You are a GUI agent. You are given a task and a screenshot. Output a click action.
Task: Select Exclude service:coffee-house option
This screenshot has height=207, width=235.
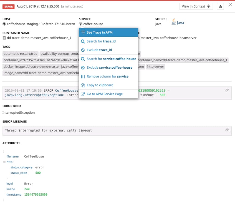tap(109, 68)
